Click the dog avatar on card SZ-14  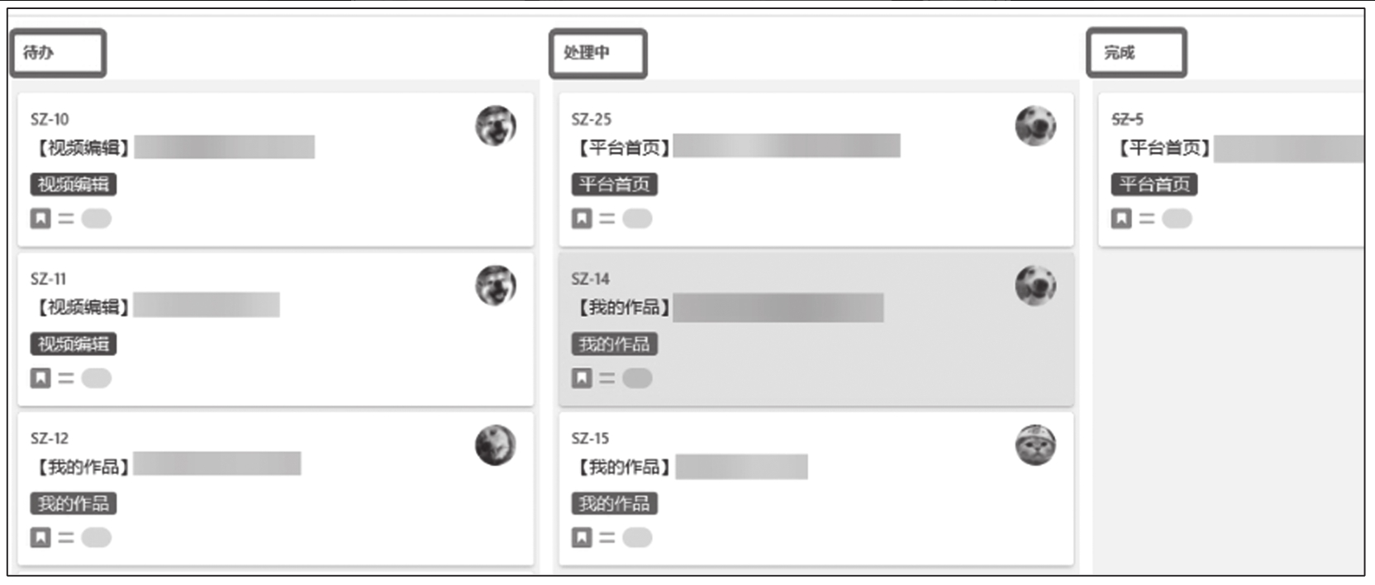(x=1035, y=286)
